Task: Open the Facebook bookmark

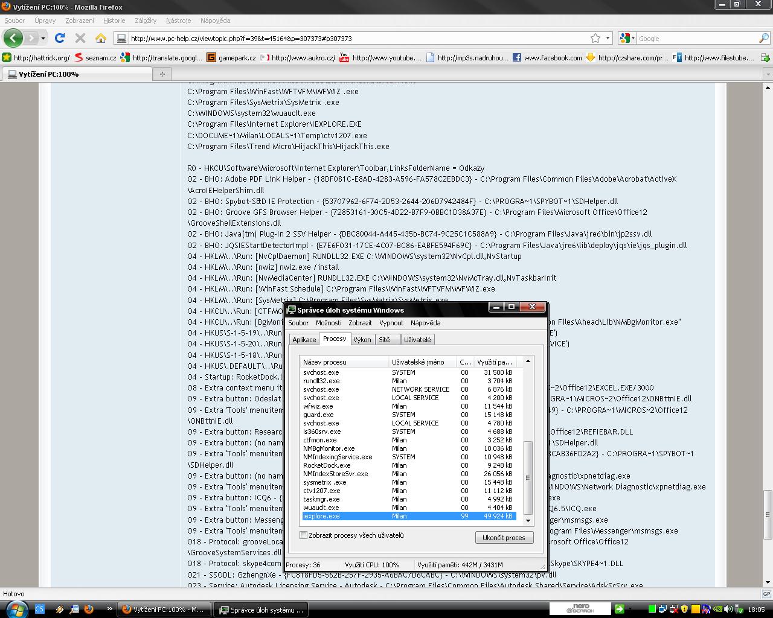Action: click(x=547, y=58)
